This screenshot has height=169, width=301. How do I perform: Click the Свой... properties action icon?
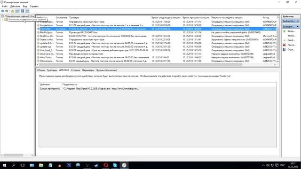click(284, 40)
